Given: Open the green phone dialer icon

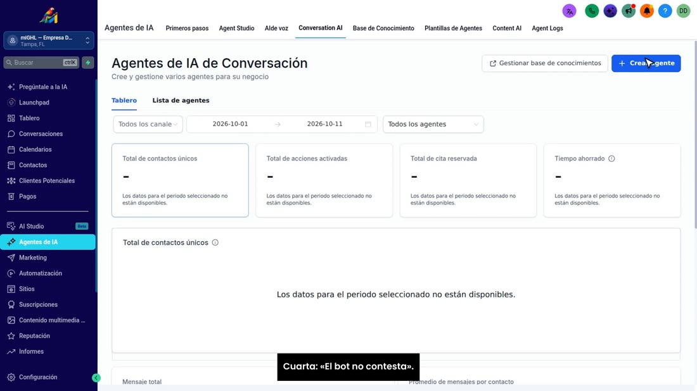Looking at the screenshot, I should point(592,11).
